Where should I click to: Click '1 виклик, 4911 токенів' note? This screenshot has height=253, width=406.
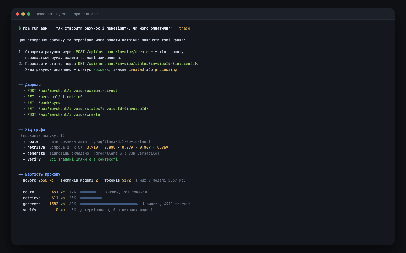tap(166, 204)
